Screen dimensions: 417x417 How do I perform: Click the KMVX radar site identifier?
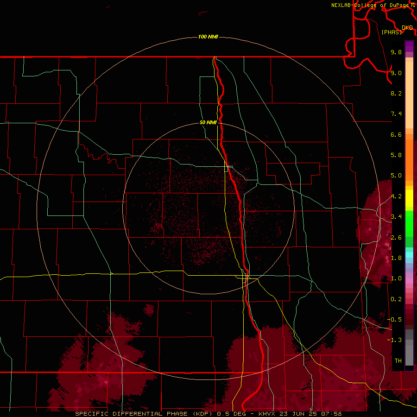267,414
